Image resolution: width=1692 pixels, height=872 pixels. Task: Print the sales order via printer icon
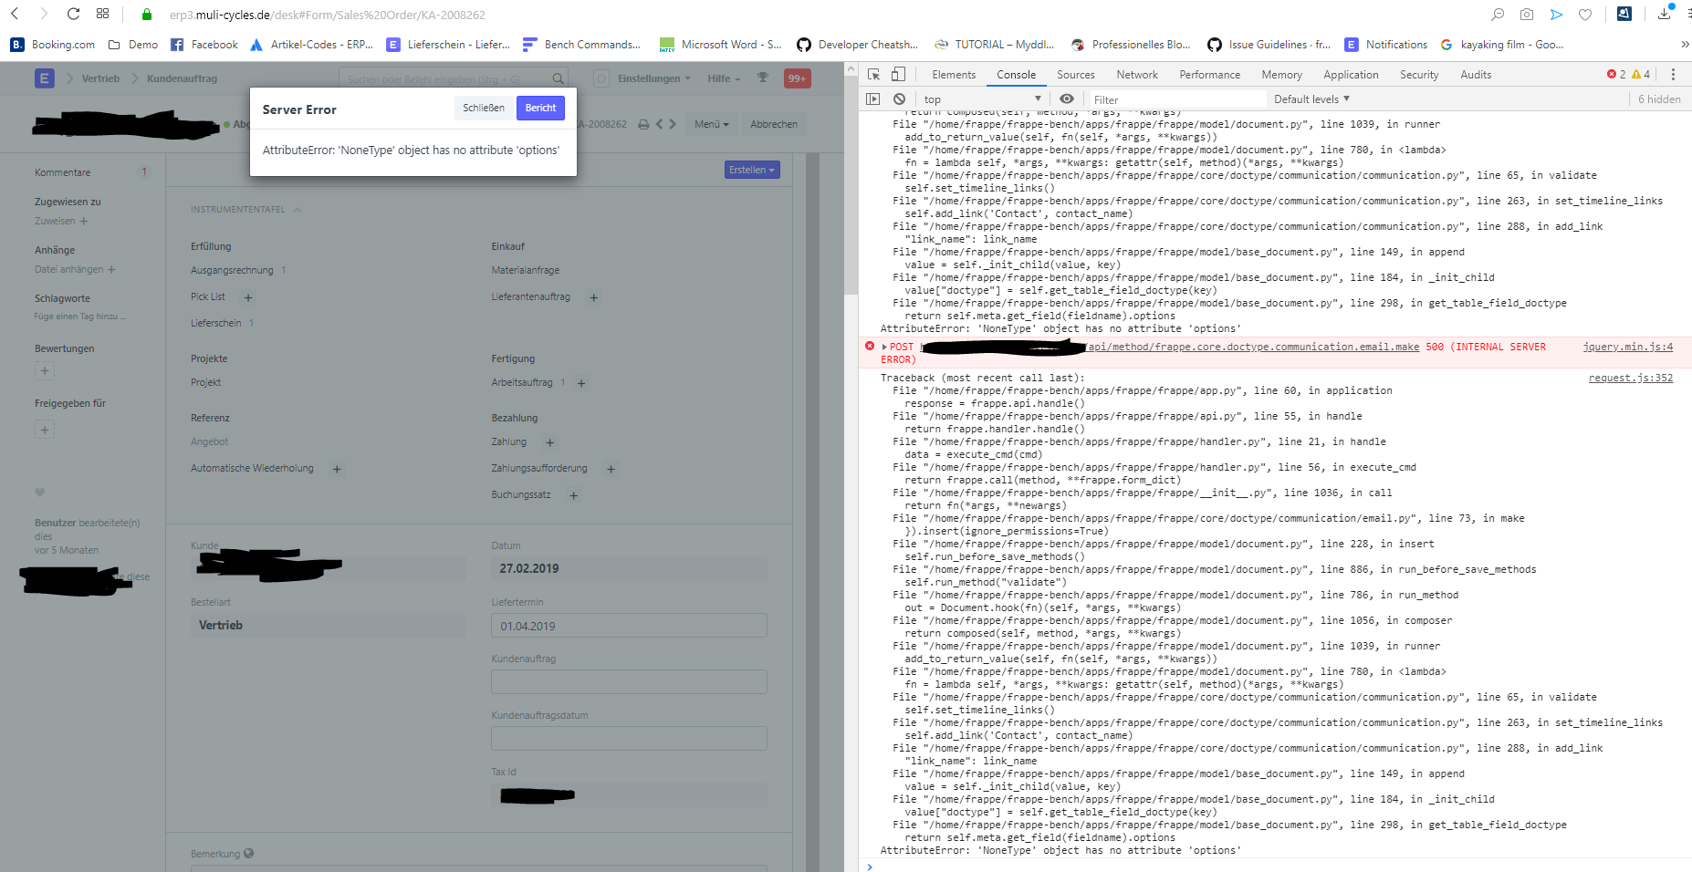644,123
